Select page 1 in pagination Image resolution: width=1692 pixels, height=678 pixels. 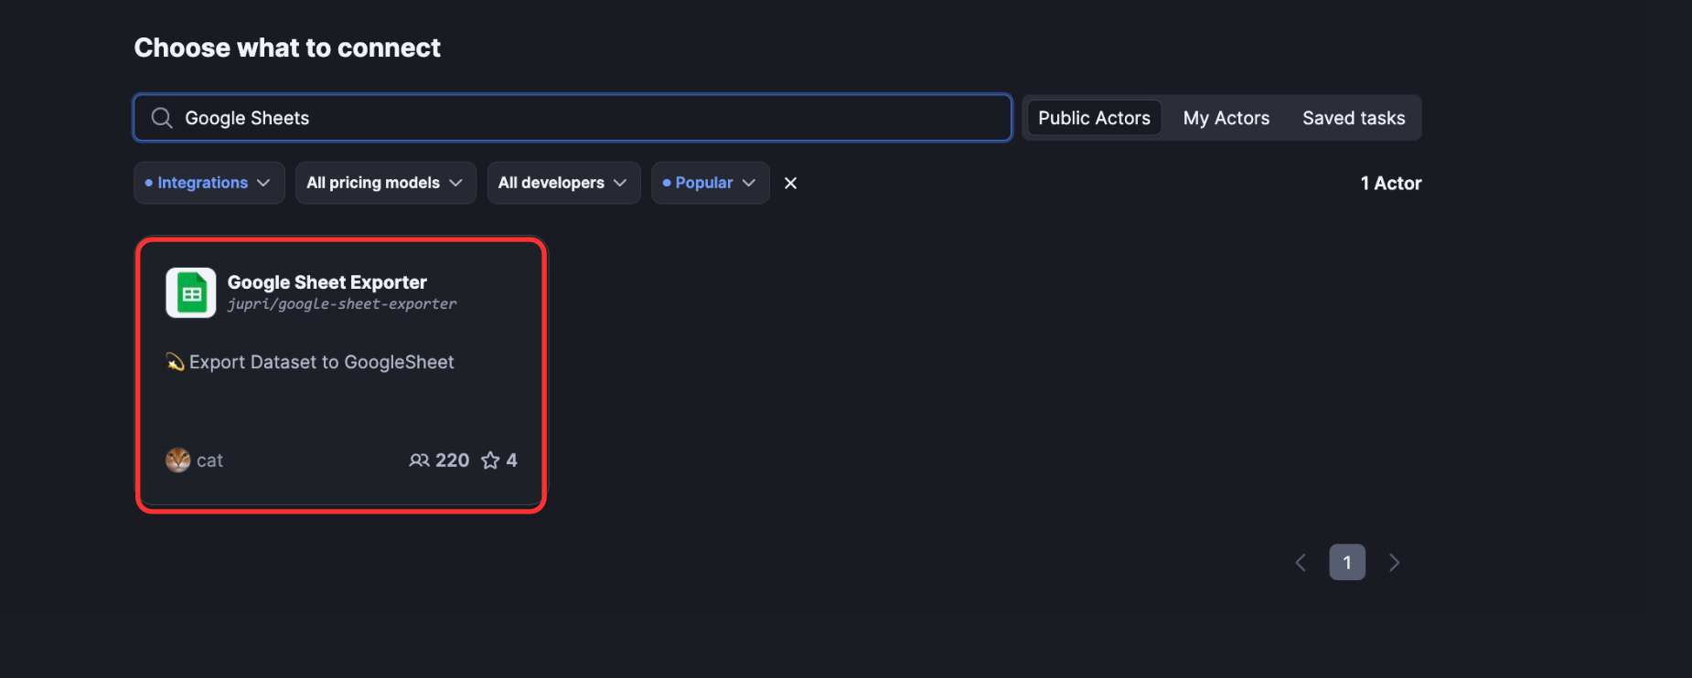(1347, 563)
